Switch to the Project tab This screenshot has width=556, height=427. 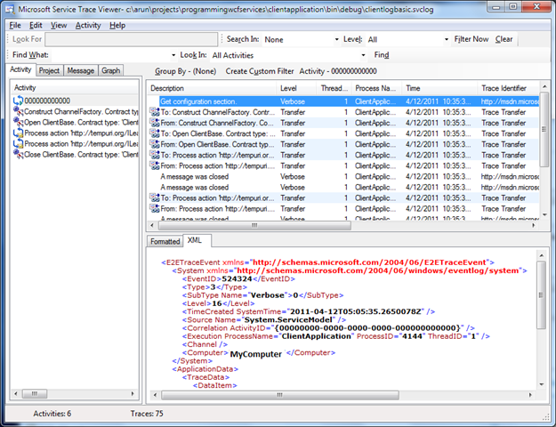49,70
